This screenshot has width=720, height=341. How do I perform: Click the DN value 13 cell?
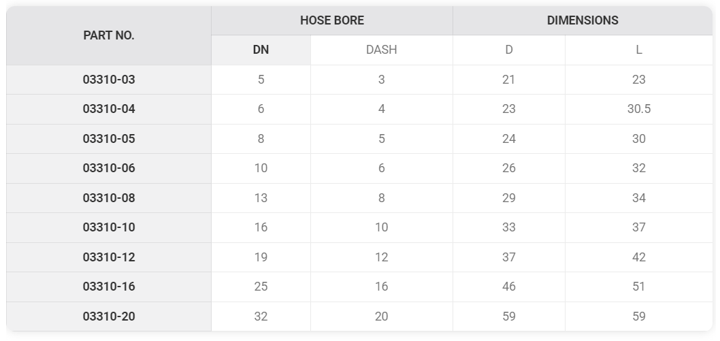click(261, 198)
